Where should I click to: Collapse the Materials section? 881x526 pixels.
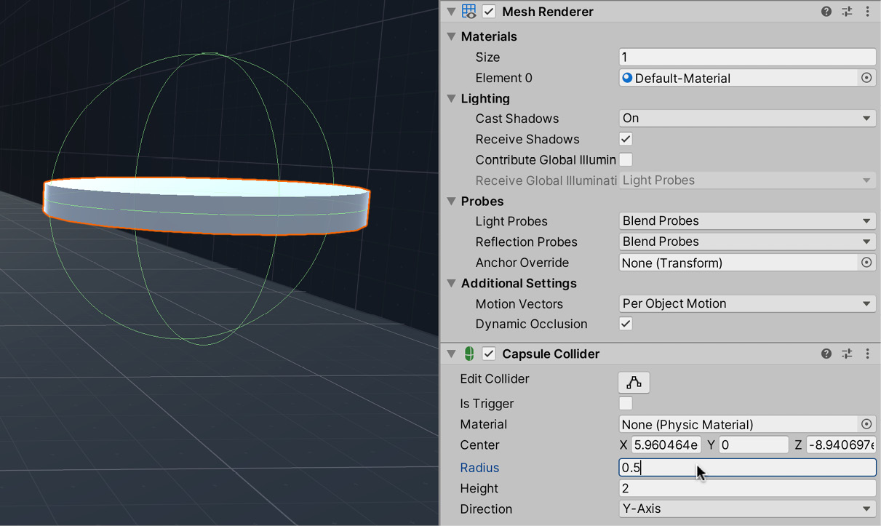point(452,36)
